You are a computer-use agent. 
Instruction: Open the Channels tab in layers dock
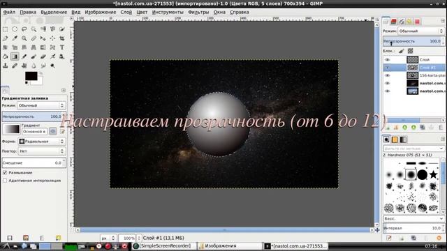tap(394, 22)
